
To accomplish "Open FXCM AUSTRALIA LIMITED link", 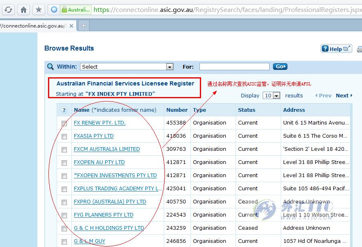I will pos(107,149).
